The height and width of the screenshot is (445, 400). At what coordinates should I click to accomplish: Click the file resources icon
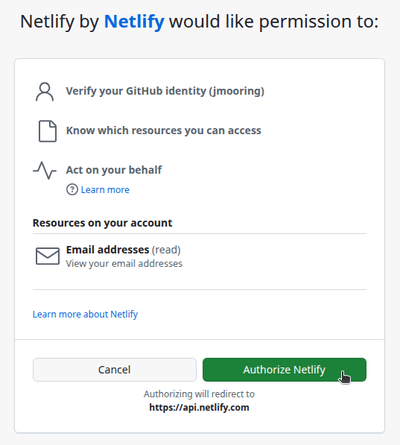(48, 131)
